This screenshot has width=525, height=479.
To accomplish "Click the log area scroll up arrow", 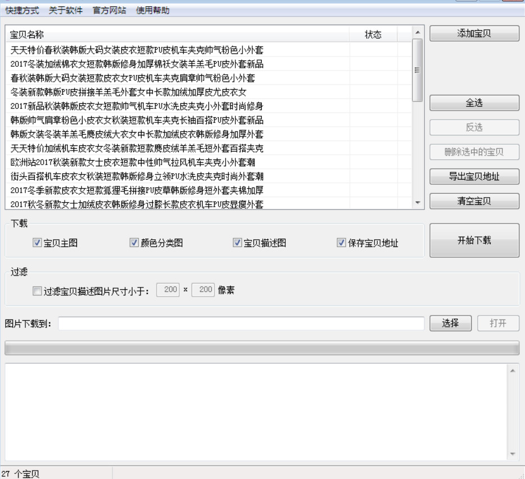I will coord(513,371).
